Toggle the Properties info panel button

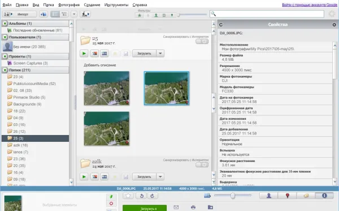pos(324,195)
